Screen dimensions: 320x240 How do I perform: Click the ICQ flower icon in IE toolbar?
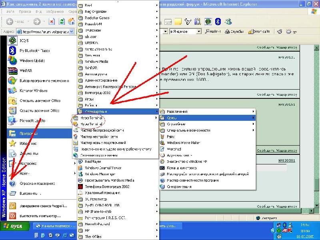click(208, 22)
